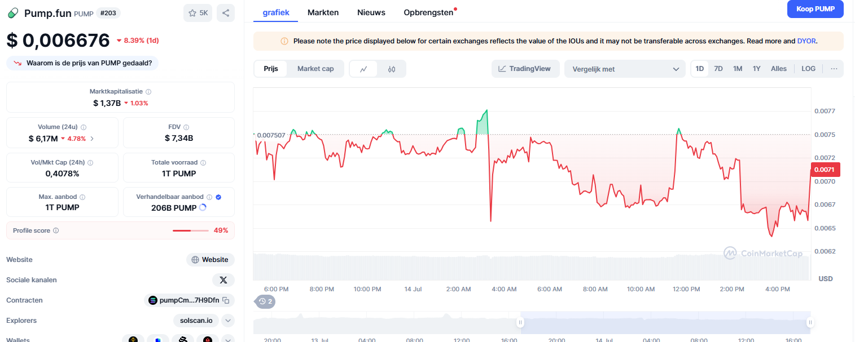
Task: Open Totale voorraad info icon
Action: point(203,162)
